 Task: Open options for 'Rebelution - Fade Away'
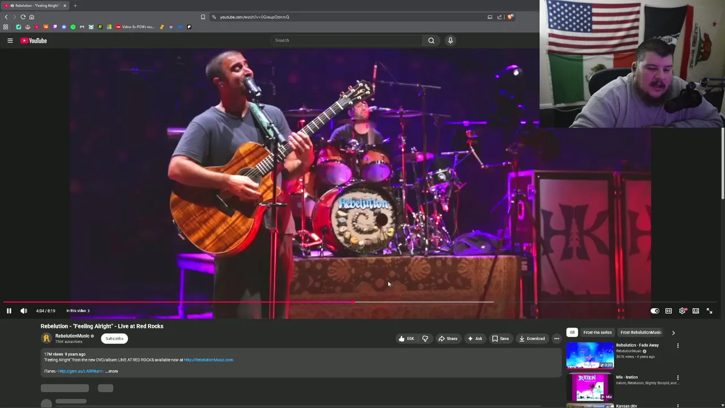pyautogui.click(x=677, y=346)
